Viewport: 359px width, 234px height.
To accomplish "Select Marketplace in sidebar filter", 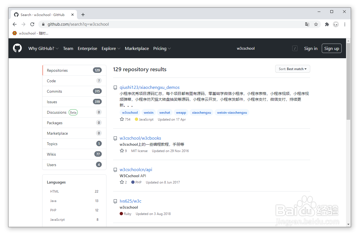I will tap(74, 133).
